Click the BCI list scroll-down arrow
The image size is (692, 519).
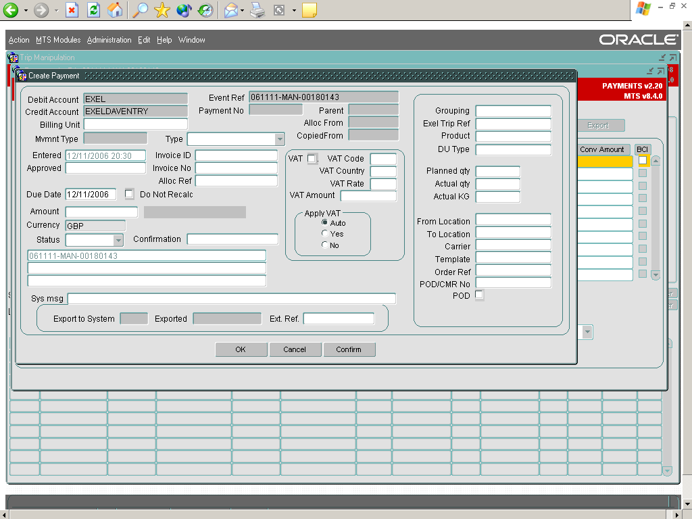pos(656,275)
